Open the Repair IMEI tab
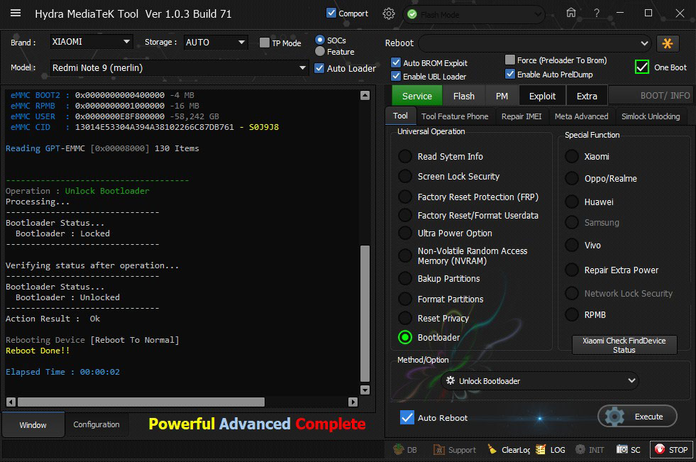The image size is (696, 462). click(x=521, y=116)
